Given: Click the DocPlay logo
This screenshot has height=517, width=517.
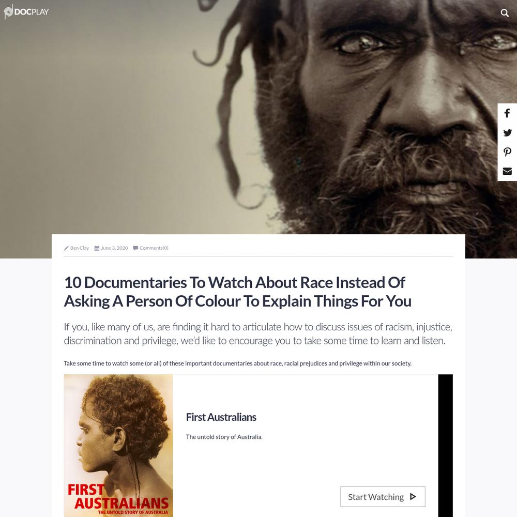Looking at the screenshot, I should (26, 11).
